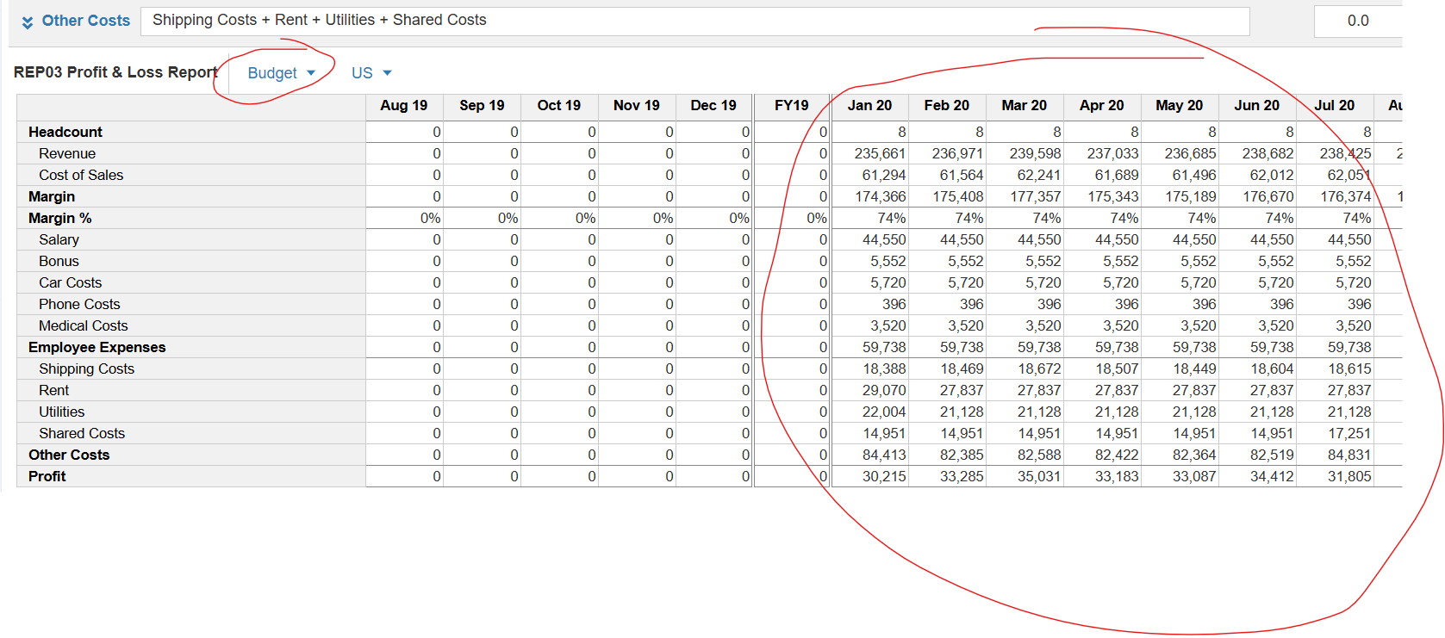Select the Mar 20 column header
The height and width of the screenshot is (638, 1445).
1025,106
